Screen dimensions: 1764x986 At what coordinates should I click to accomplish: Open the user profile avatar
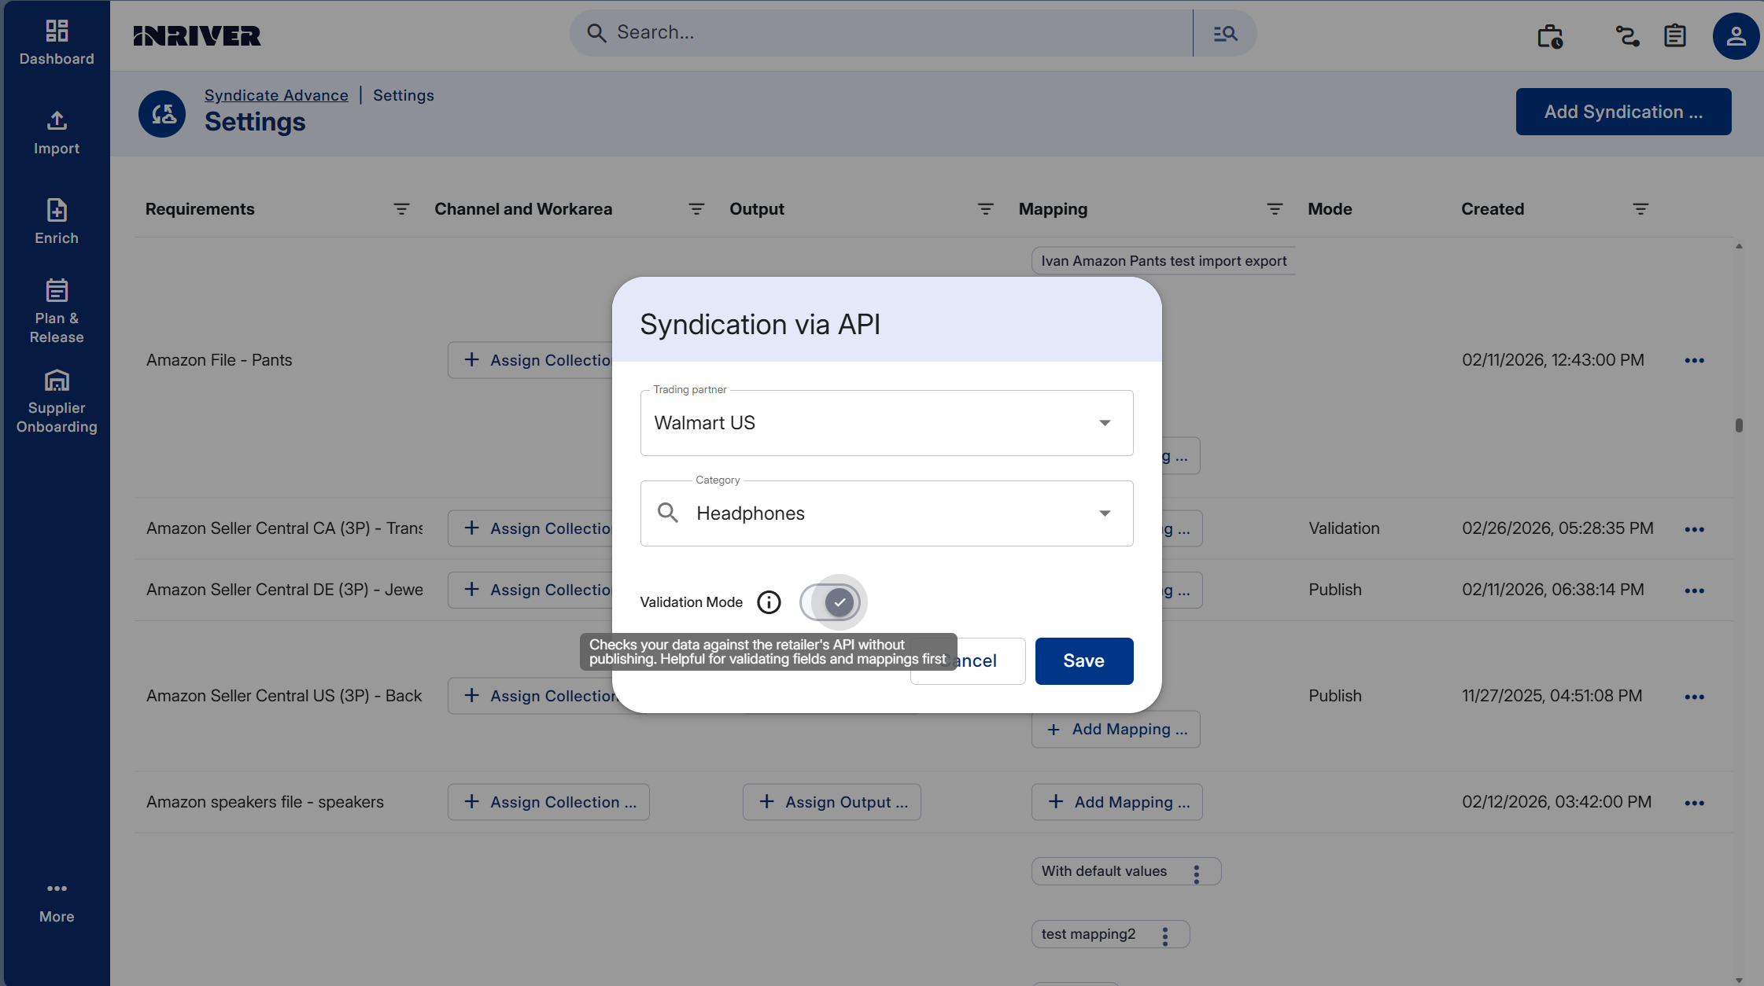coord(1736,36)
